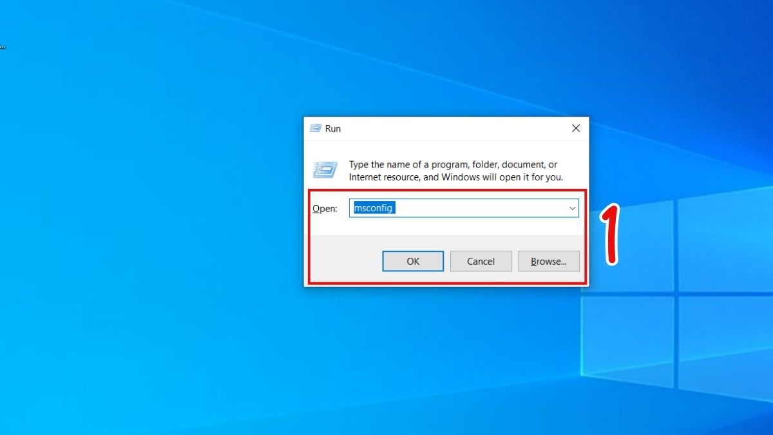This screenshot has height=435, width=773.
Task: Click the blue program icon next to instructions
Action: pyautogui.click(x=326, y=170)
